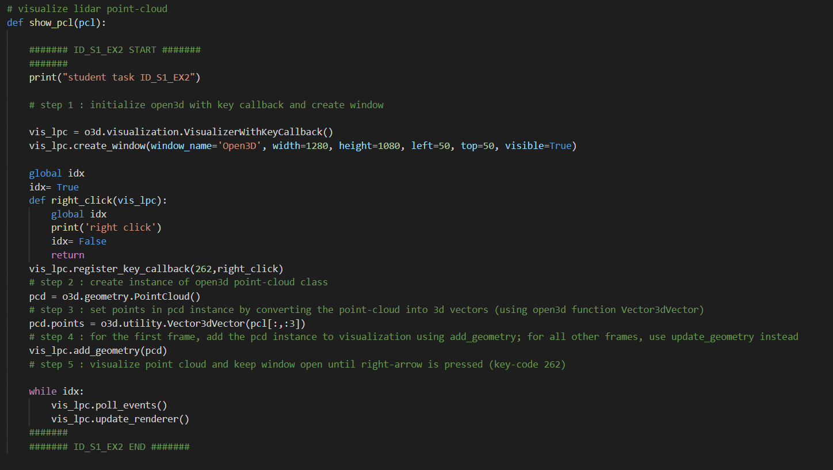Click the 'Open3D' window_name string
Viewport: 833px width, 470px height.
point(239,146)
